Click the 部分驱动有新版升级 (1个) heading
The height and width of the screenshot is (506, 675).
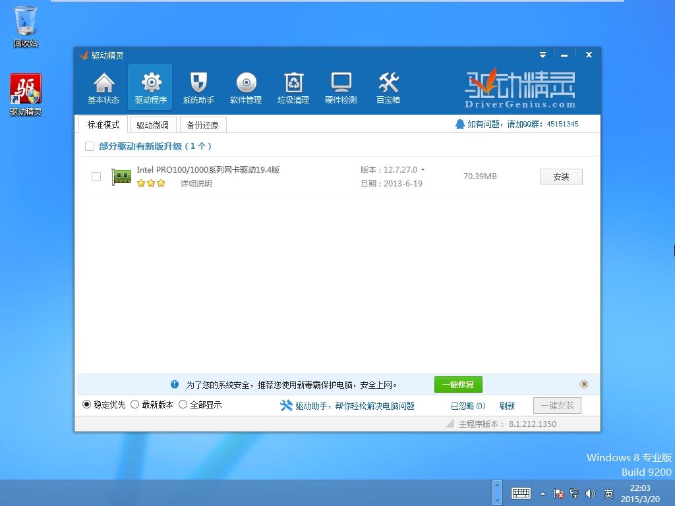pyautogui.click(x=155, y=146)
